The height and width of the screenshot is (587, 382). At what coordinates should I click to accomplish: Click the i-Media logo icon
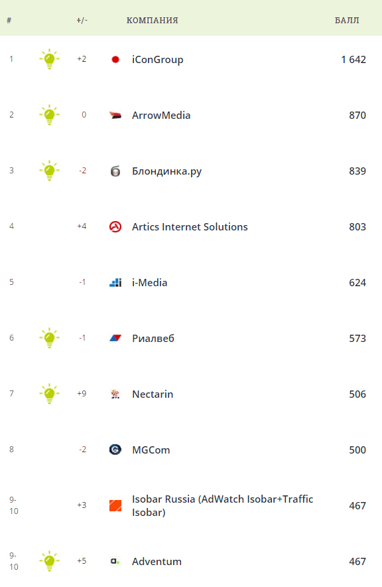click(x=115, y=282)
